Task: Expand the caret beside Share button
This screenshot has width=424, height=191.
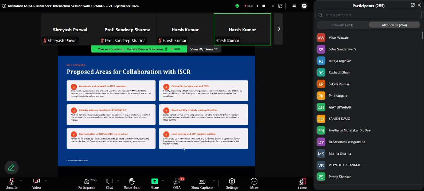Action: [x=163, y=181]
